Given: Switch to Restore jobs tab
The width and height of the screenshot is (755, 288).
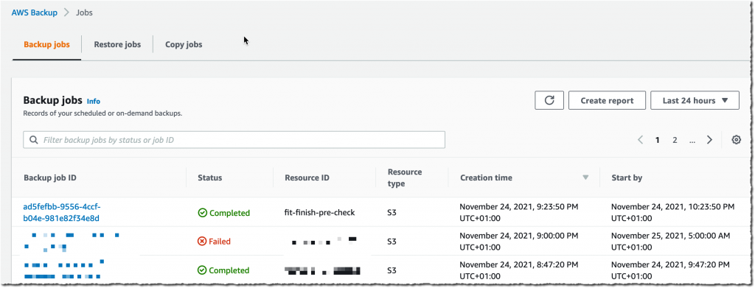Looking at the screenshot, I should coord(117,45).
